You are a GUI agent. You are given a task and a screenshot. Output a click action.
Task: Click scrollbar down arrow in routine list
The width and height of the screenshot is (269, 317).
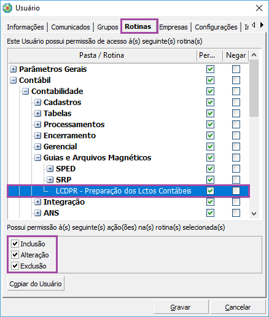click(254, 214)
